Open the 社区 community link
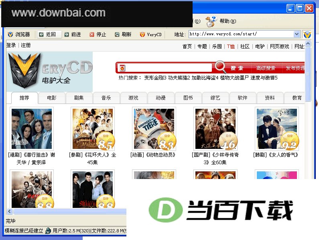 (x=245, y=47)
